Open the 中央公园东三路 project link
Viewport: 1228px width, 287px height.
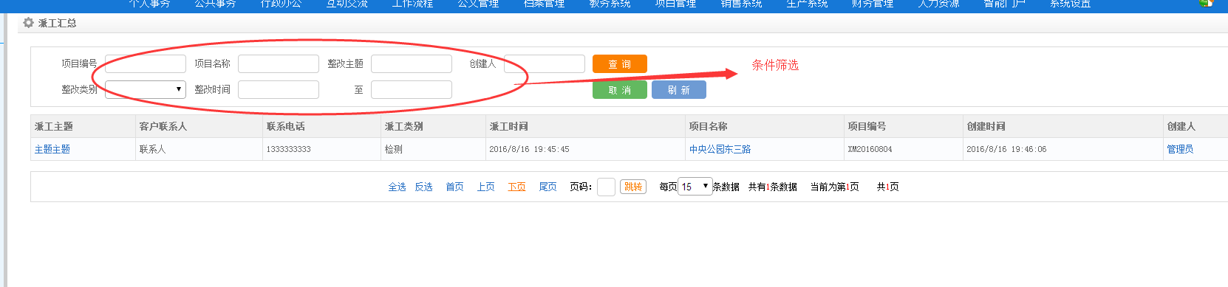720,149
